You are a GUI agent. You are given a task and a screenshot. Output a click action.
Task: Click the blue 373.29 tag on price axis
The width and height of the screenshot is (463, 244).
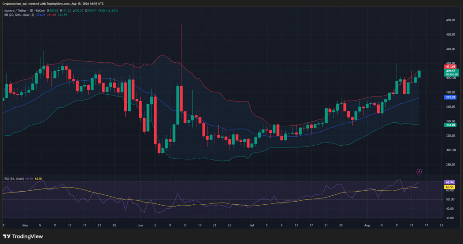[450, 97]
